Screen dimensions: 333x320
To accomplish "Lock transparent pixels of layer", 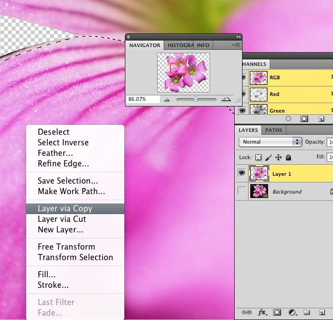I will 258,158.
